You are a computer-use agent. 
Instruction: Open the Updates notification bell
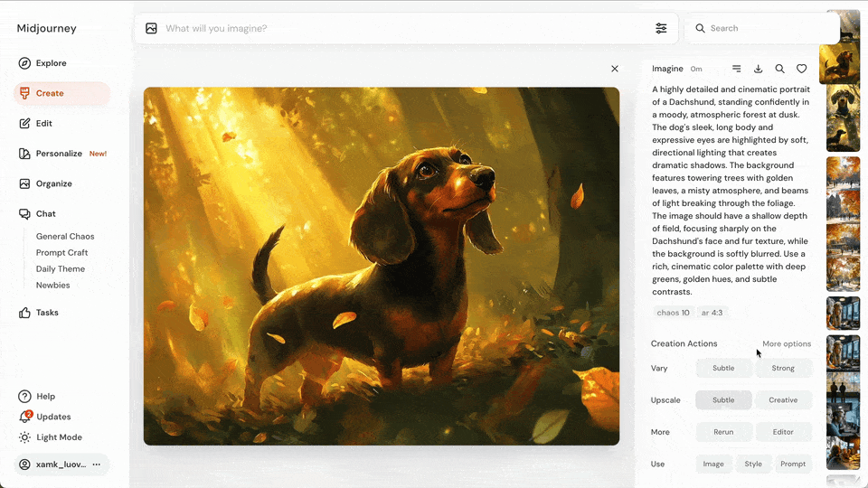[x=25, y=417]
